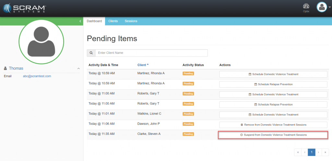Switch to the Sessions tab
Image resolution: width=332 pixels, height=161 pixels.
tap(131, 21)
